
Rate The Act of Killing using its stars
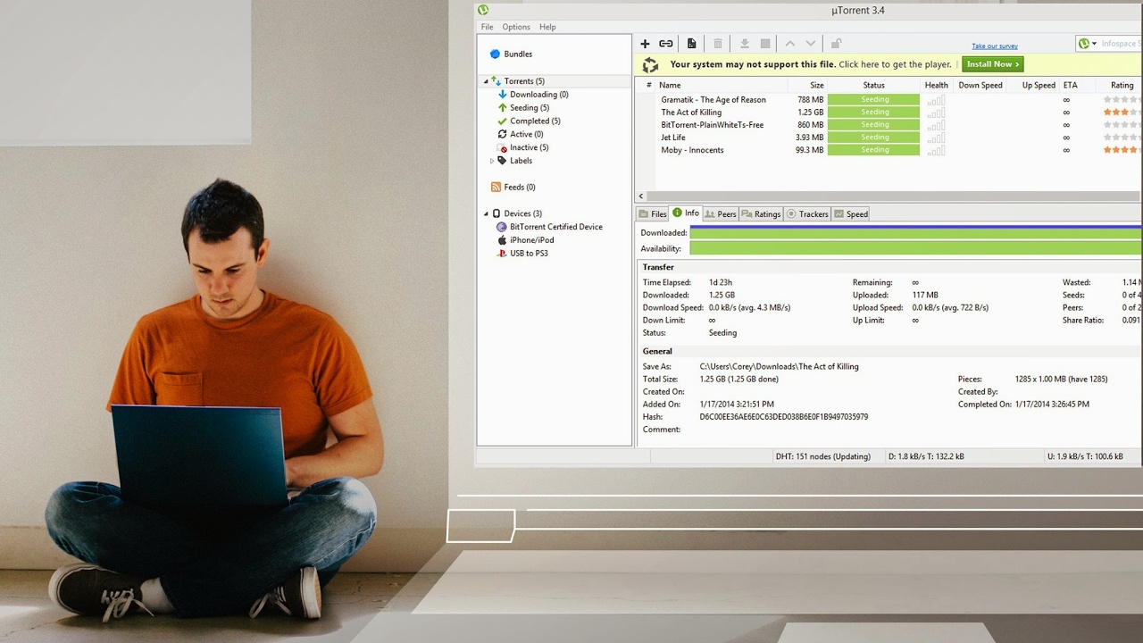(1122, 113)
